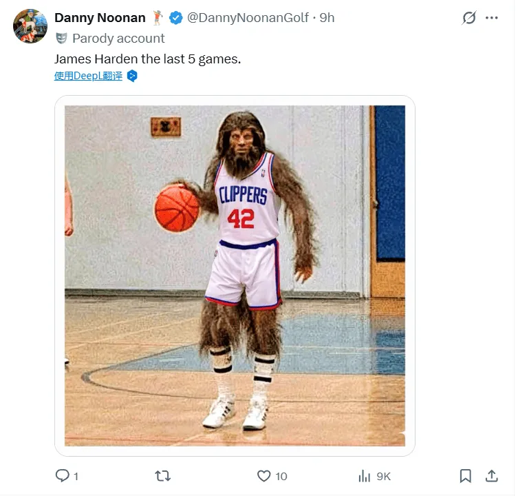Open the three-dot more options menu
This screenshot has width=516, height=496.
point(491,18)
